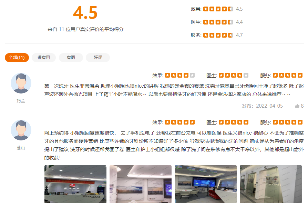Click 慕山's user avatar

click(x=21, y=130)
